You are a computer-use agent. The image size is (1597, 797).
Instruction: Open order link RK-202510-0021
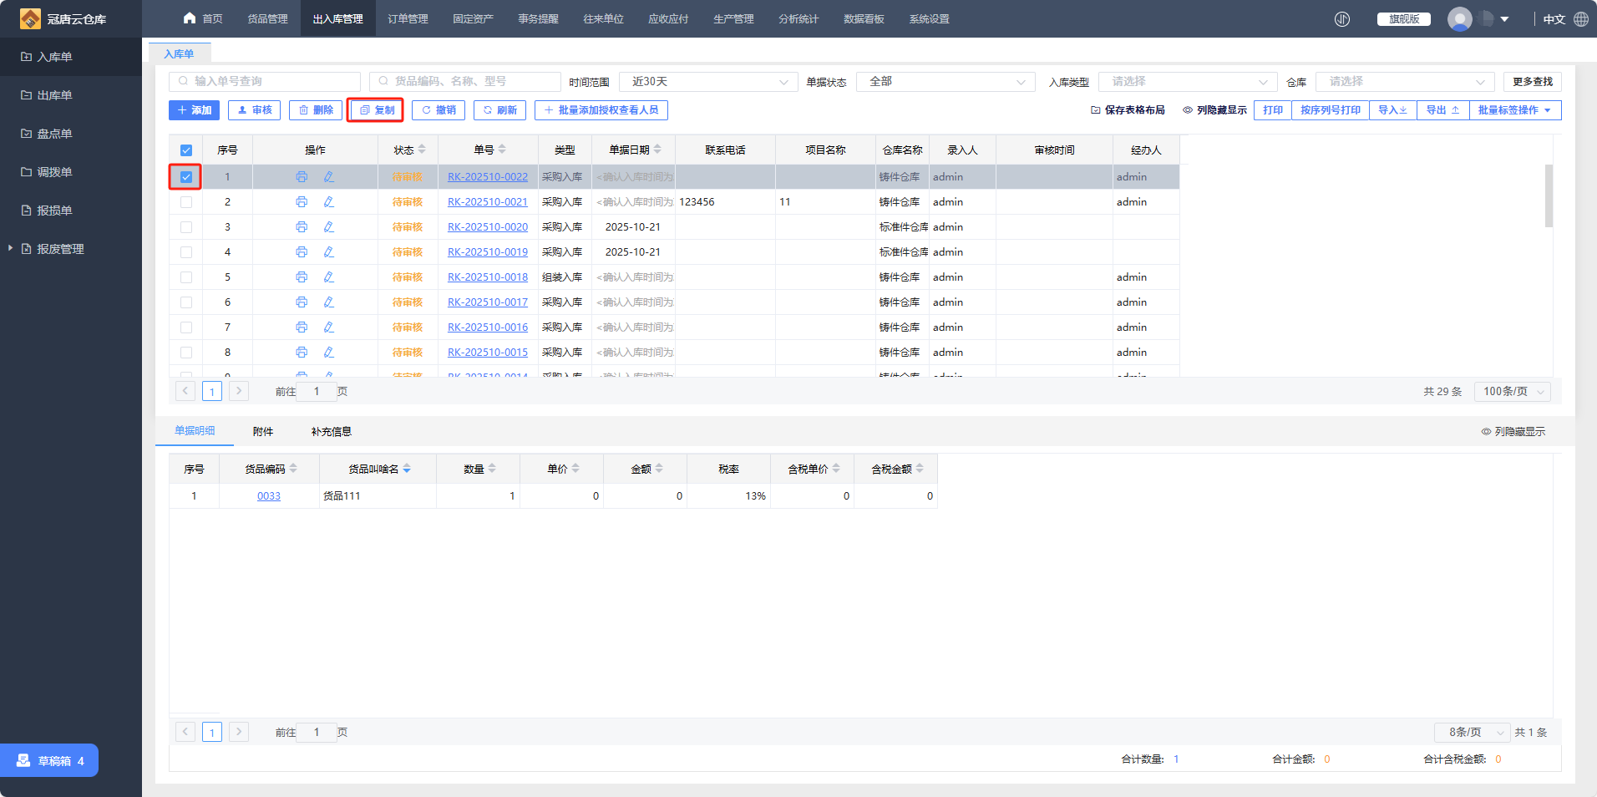tap(487, 202)
